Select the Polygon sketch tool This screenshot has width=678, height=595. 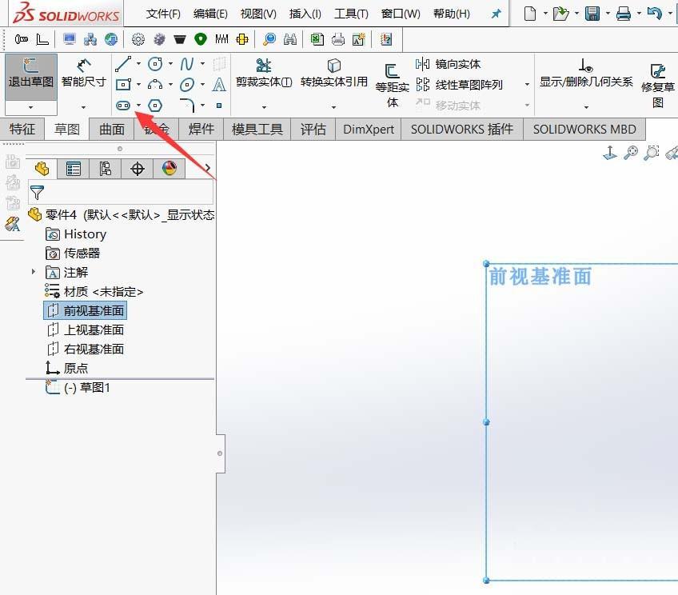point(155,105)
